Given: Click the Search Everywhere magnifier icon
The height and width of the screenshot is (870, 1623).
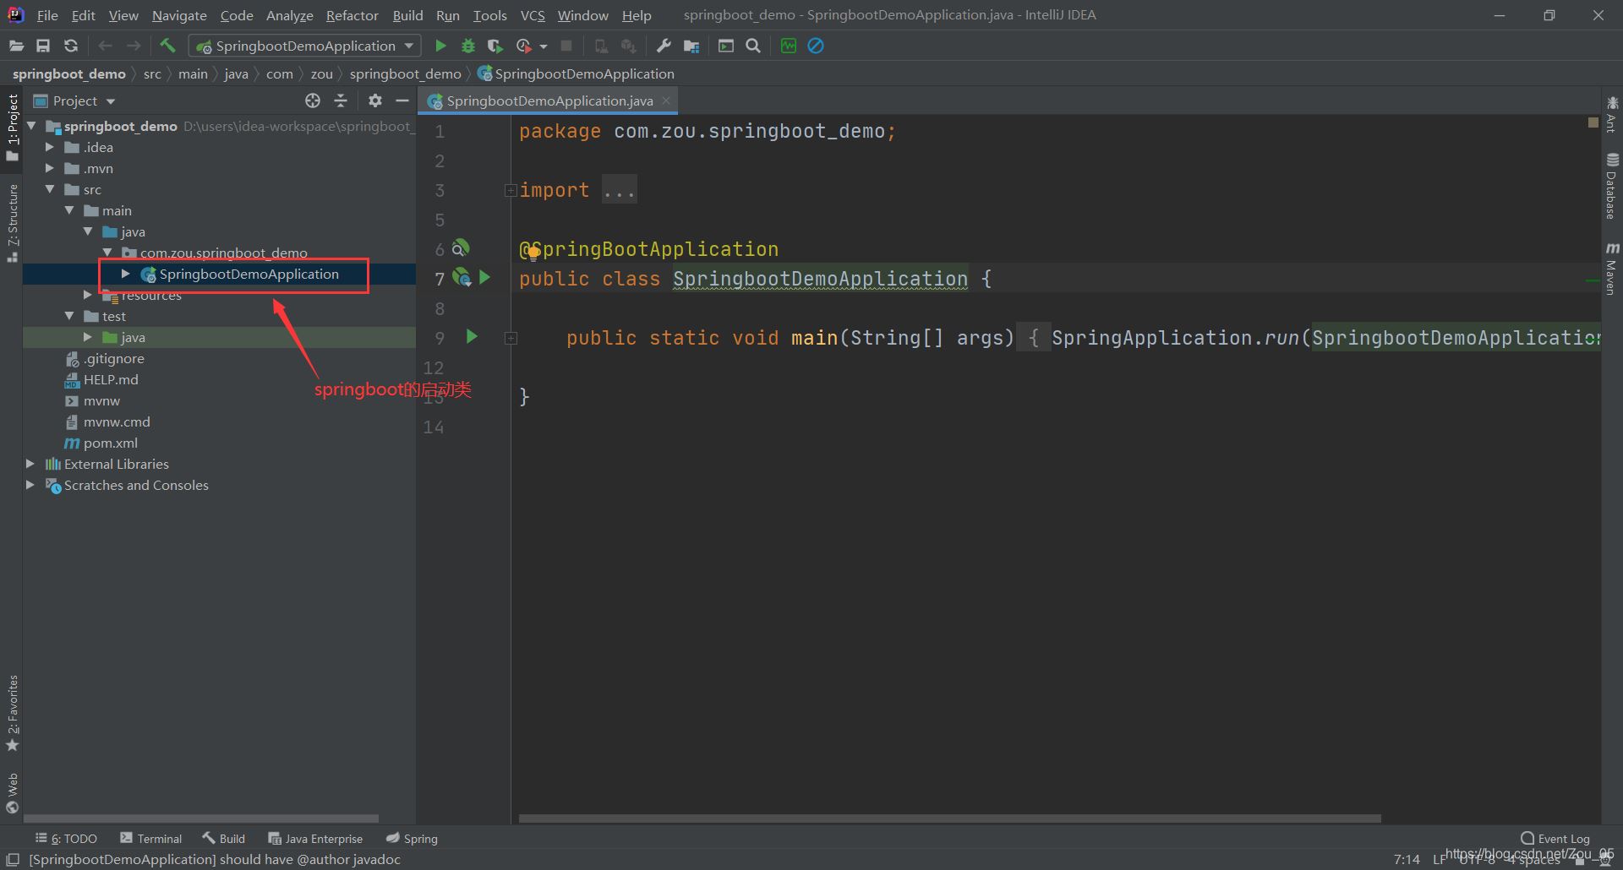Looking at the screenshot, I should 753,46.
